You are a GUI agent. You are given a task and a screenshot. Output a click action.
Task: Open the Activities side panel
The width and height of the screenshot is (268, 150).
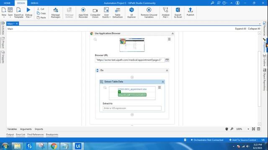pyautogui.click(x=3, y=28)
